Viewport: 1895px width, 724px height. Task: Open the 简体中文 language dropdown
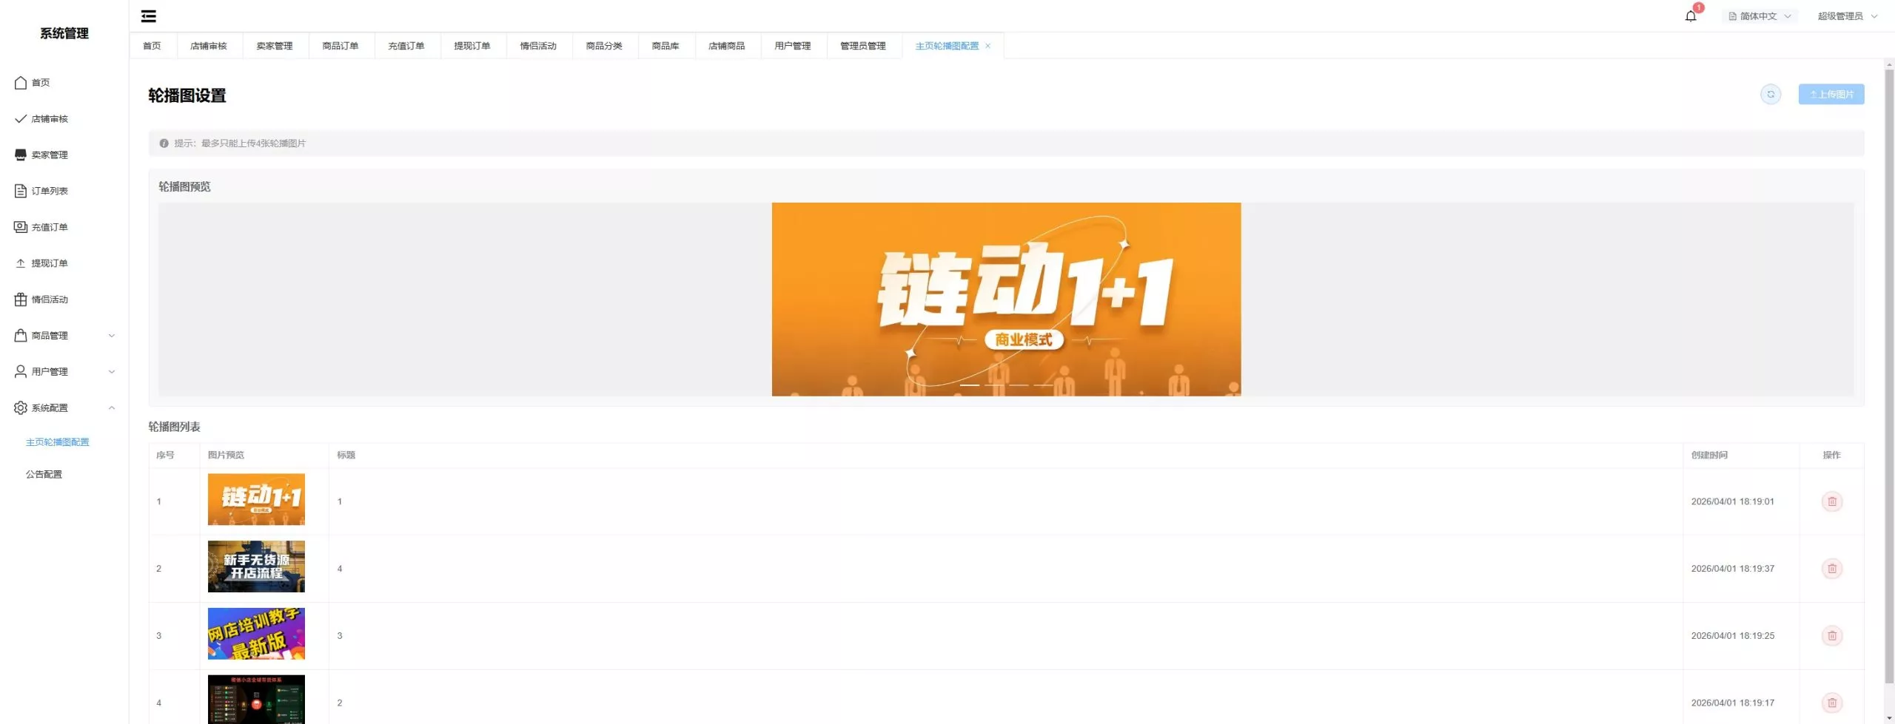(1760, 16)
